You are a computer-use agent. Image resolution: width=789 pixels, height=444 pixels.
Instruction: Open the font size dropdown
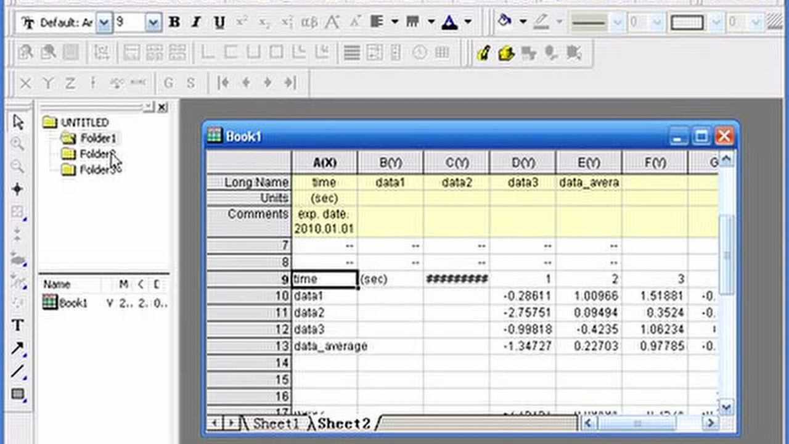(153, 23)
